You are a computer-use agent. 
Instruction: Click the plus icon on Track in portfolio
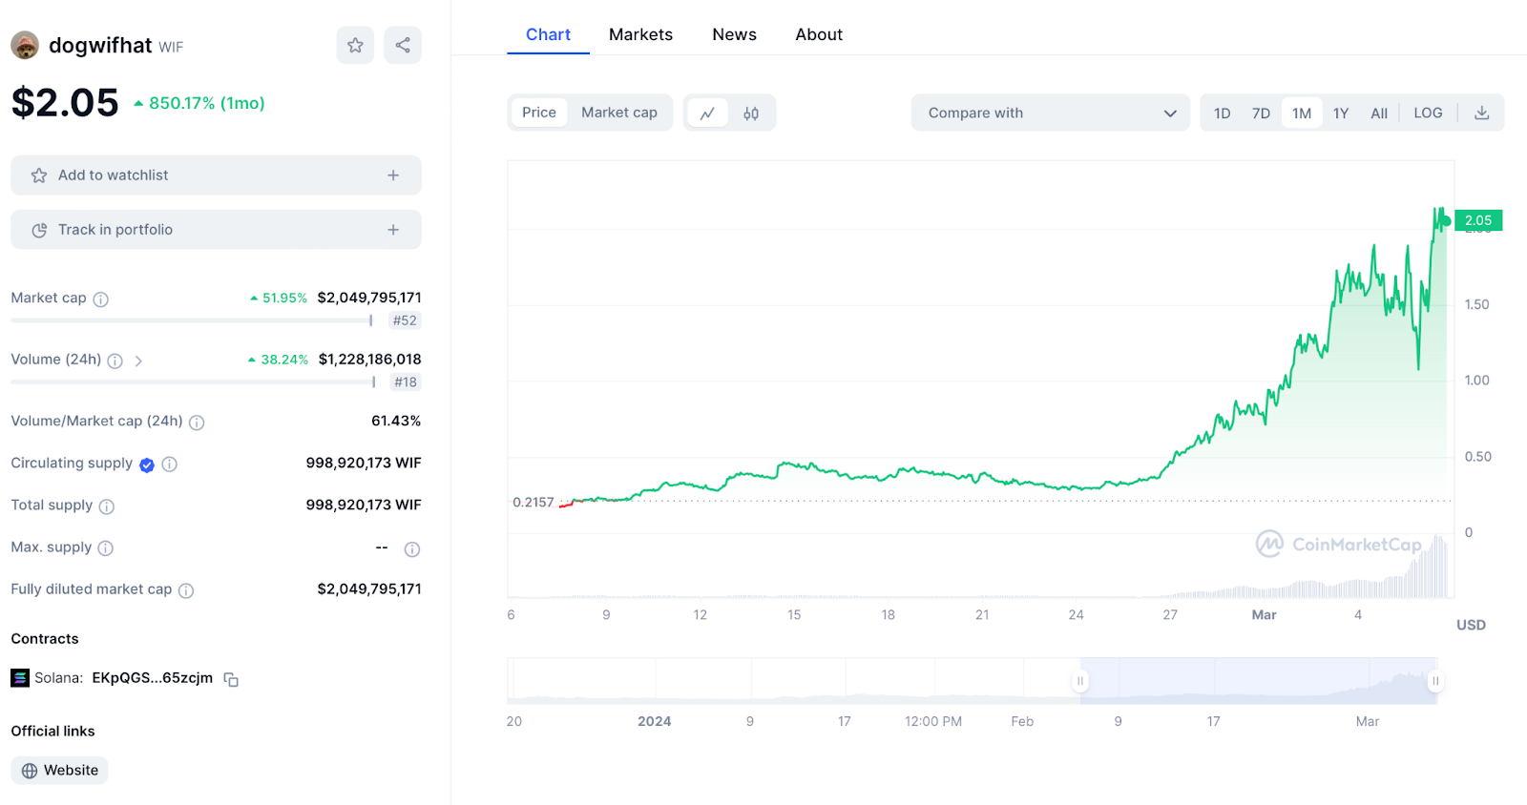[x=393, y=230]
